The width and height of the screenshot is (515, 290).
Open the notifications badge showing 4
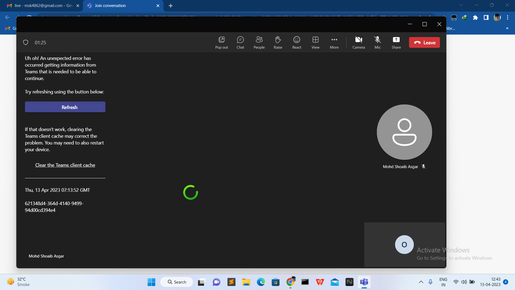[506, 282]
